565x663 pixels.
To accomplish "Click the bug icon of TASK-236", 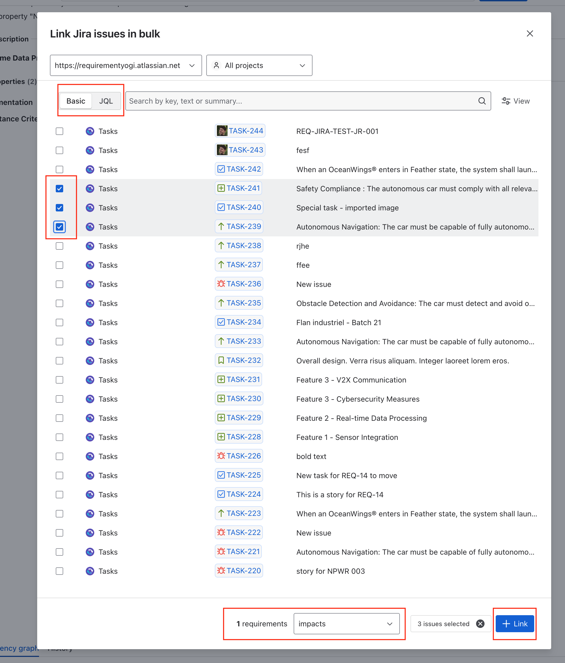I will coord(221,284).
